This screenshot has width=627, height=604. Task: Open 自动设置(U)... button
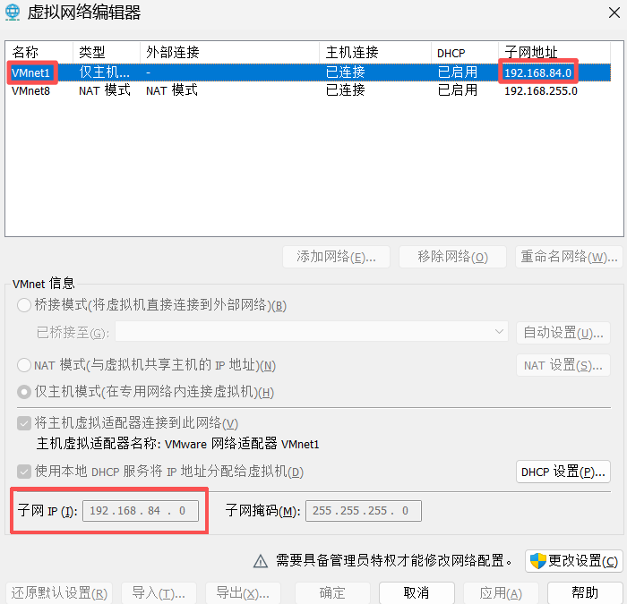click(x=563, y=332)
